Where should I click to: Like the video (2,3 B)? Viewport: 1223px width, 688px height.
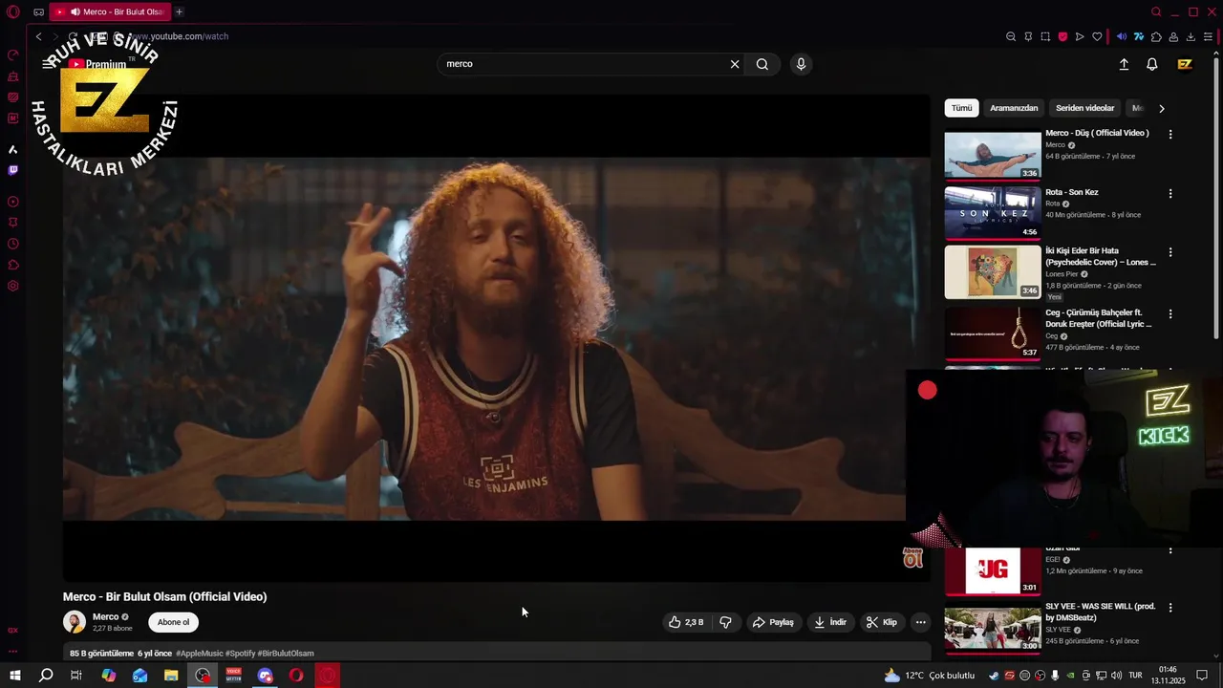coord(687,622)
